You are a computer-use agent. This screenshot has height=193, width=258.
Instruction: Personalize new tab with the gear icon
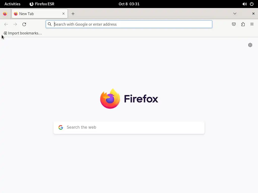250,45
